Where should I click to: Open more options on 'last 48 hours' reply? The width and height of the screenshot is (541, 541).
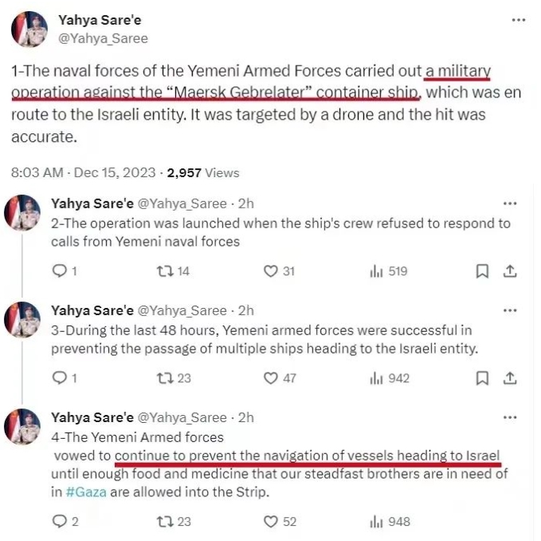coord(510,310)
